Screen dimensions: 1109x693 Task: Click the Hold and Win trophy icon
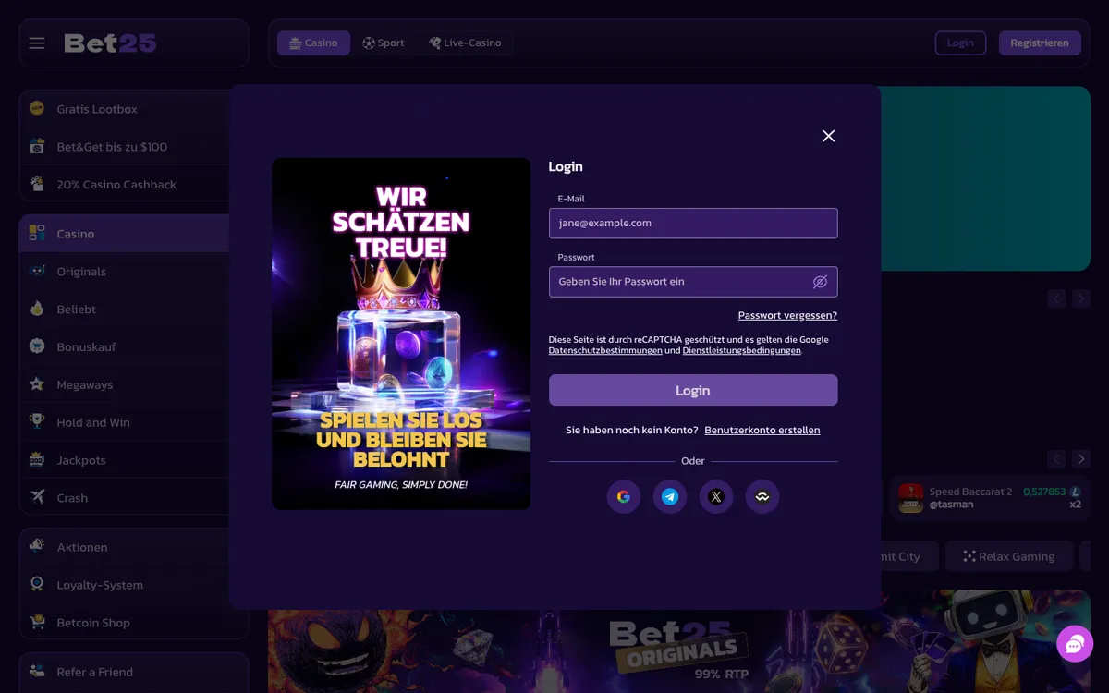click(37, 422)
